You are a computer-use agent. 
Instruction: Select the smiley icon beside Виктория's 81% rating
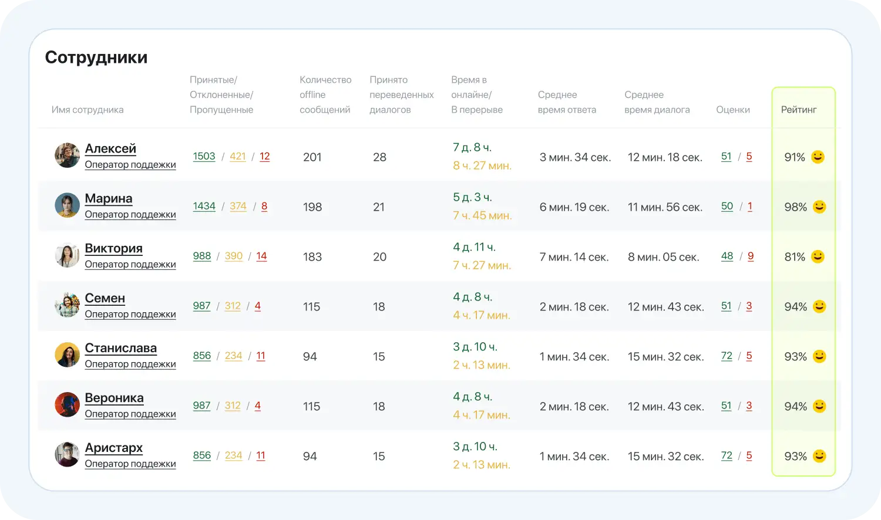pyautogui.click(x=818, y=256)
